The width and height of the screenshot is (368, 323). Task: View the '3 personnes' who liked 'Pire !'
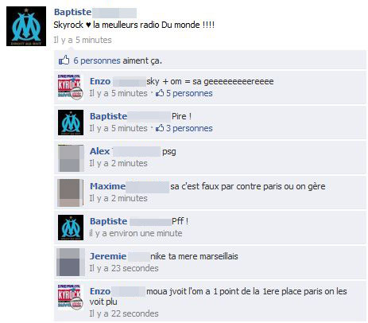[x=189, y=128]
